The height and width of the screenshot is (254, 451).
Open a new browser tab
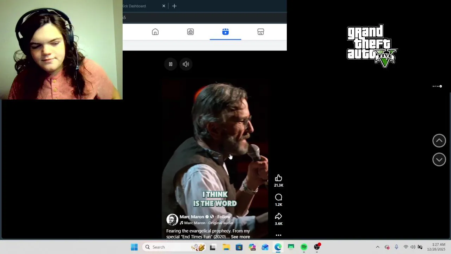[x=174, y=6]
